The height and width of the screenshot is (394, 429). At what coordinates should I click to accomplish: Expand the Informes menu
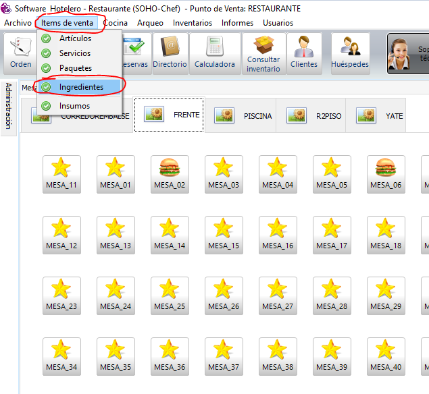coord(237,23)
